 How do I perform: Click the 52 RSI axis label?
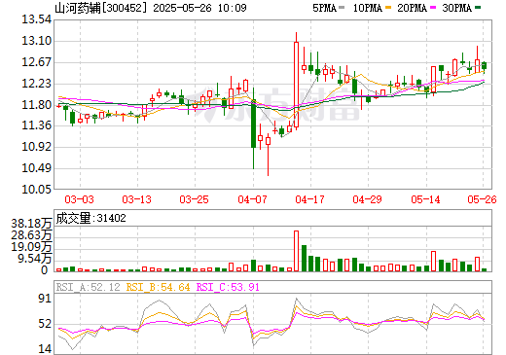pyautogui.click(x=45, y=324)
